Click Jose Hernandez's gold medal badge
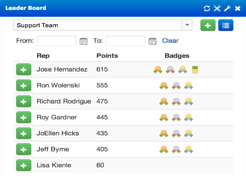Screen dimensions: 246x176 pyautogui.click(x=195, y=70)
